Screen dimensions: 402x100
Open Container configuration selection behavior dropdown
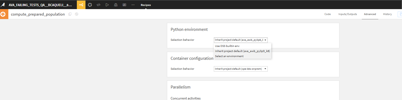241,69
